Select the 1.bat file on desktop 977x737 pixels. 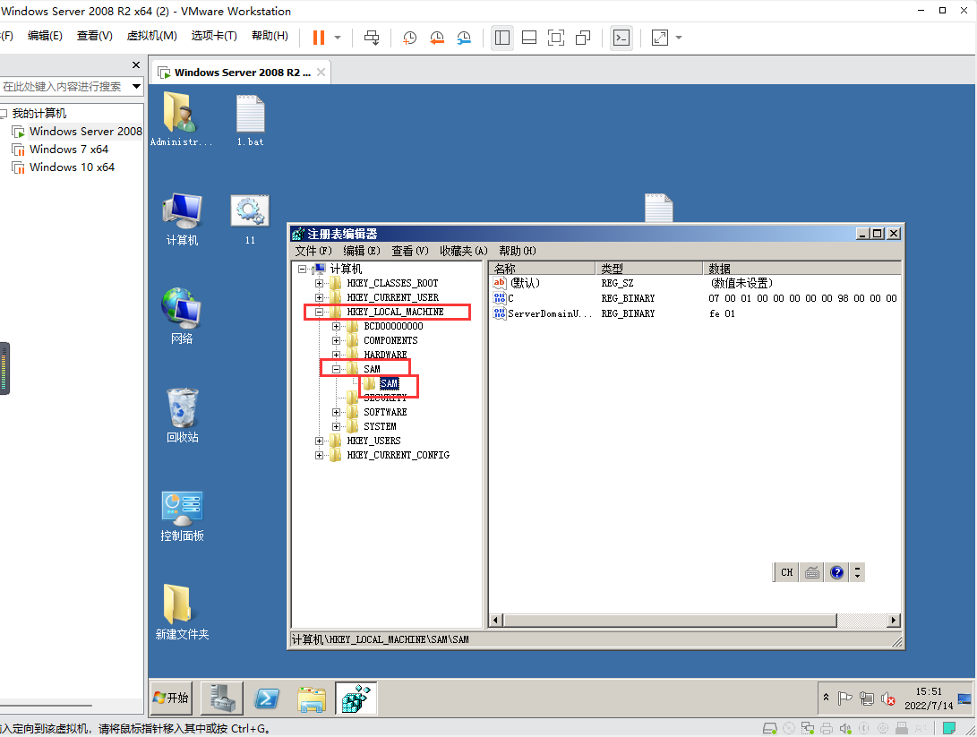point(251,120)
